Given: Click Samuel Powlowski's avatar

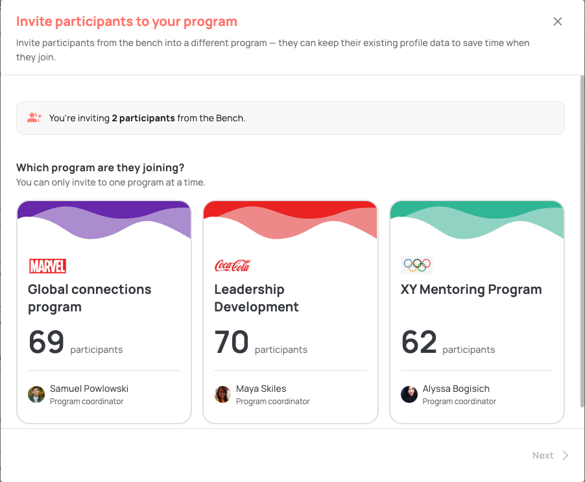Looking at the screenshot, I should [36, 394].
